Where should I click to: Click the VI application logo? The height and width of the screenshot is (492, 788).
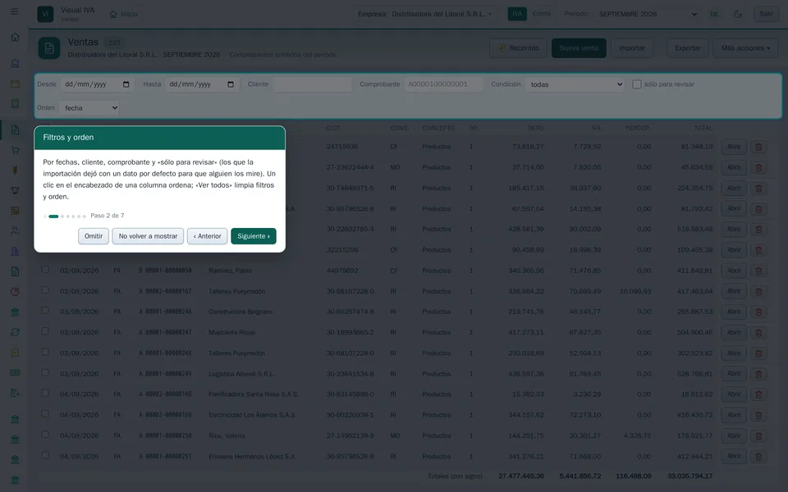click(x=45, y=14)
